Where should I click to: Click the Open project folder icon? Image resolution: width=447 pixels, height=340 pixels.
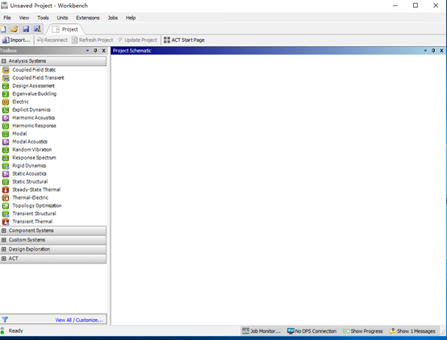15,29
